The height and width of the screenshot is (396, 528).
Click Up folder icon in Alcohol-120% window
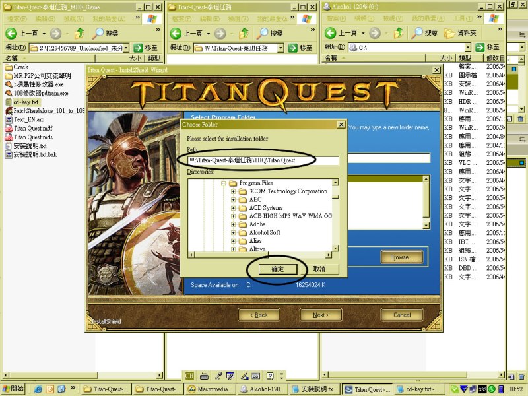[399, 33]
